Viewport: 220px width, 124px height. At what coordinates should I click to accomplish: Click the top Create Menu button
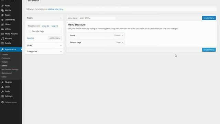pyautogui.click(x=209, y=18)
